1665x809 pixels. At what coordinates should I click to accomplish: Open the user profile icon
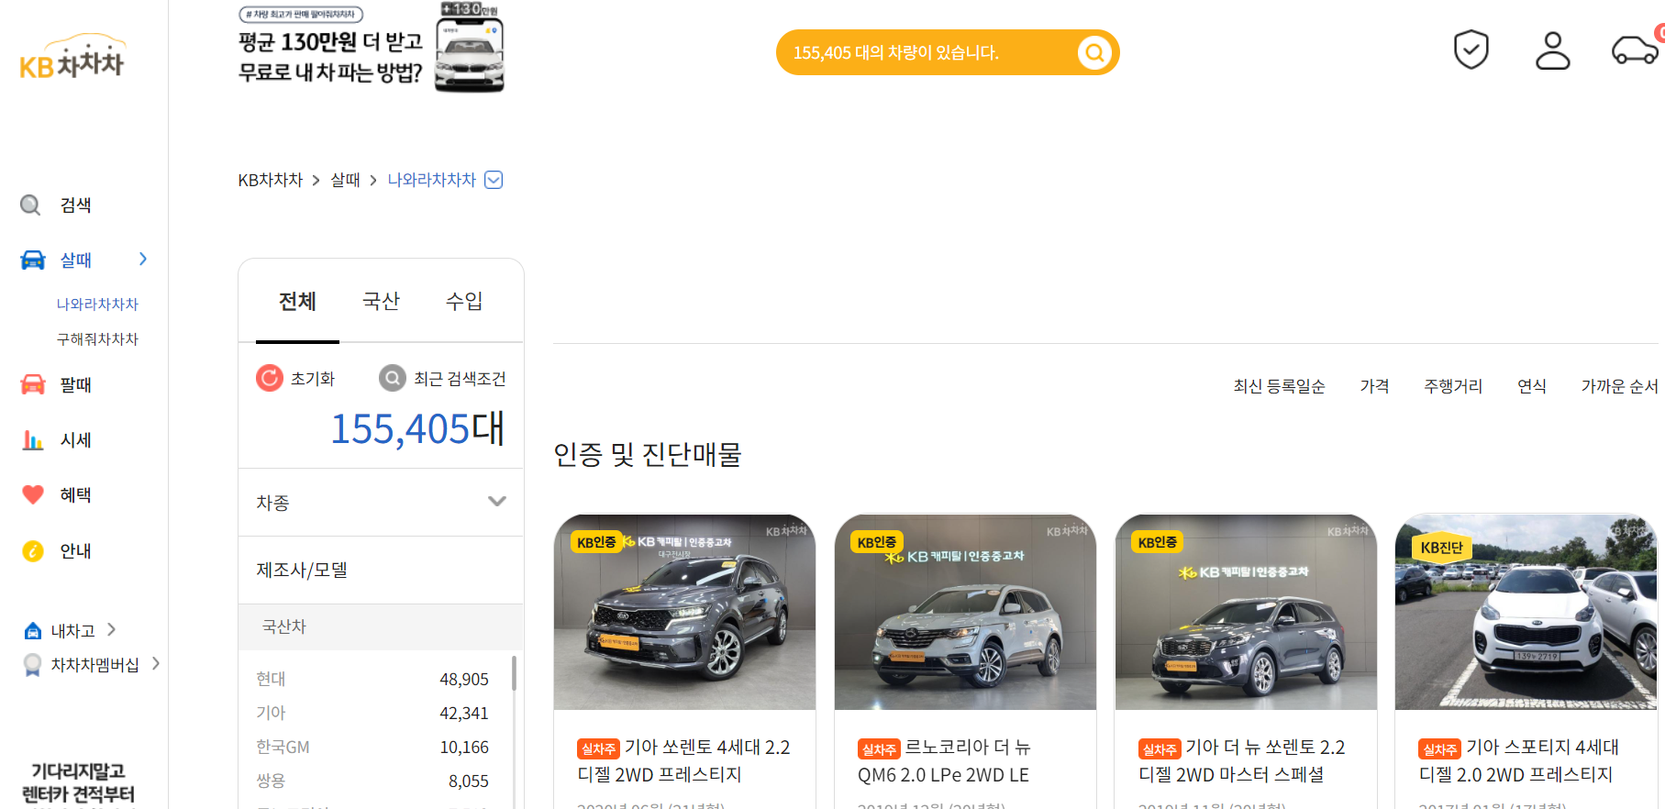(1552, 50)
